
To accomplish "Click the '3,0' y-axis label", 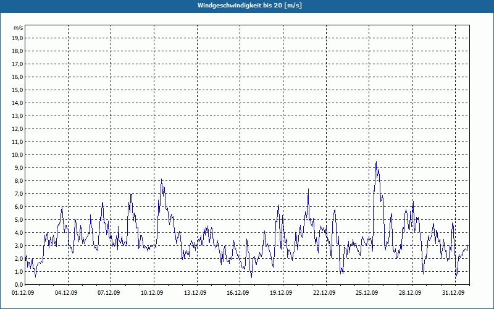I will coord(19,245).
